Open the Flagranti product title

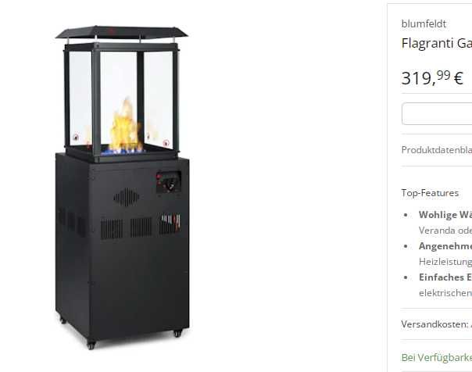pyautogui.click(x=437, y=43)
